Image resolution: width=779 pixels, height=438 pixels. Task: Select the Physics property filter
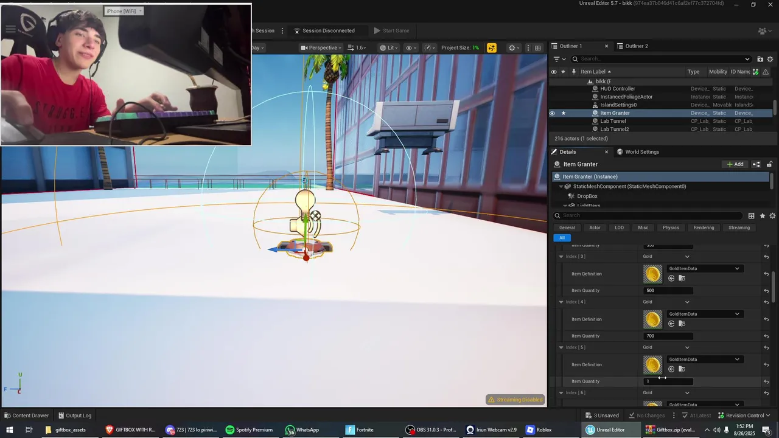click(671, 228)
